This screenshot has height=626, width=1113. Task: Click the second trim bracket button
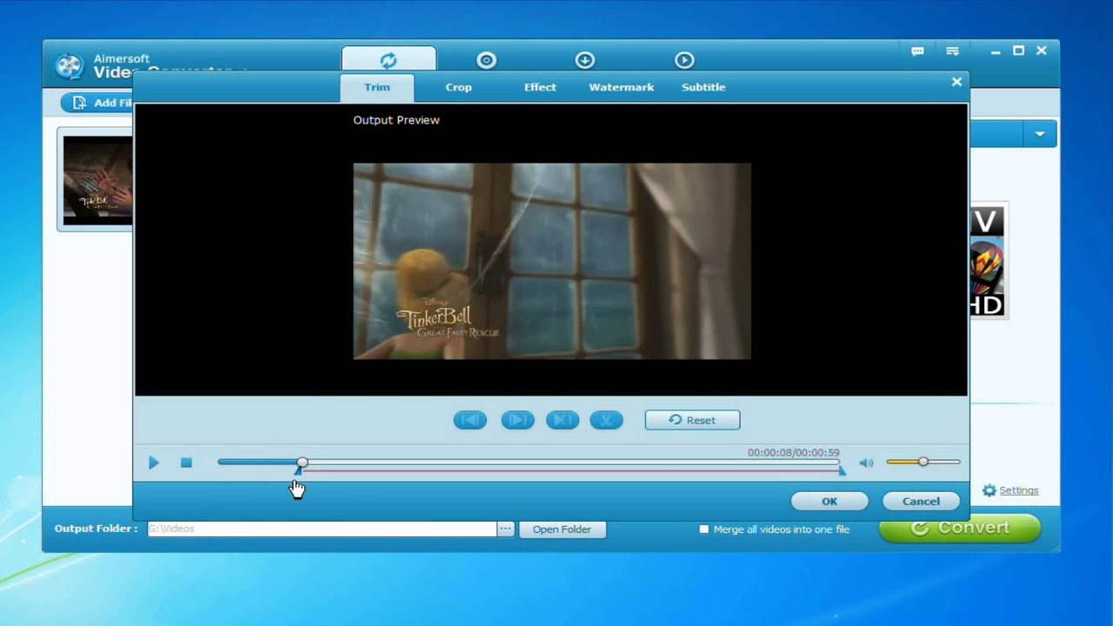coord(517,420)
